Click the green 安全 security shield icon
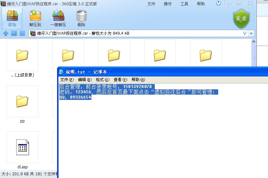Viewport: 268px width, 178px height. click(x=241, y=19)
